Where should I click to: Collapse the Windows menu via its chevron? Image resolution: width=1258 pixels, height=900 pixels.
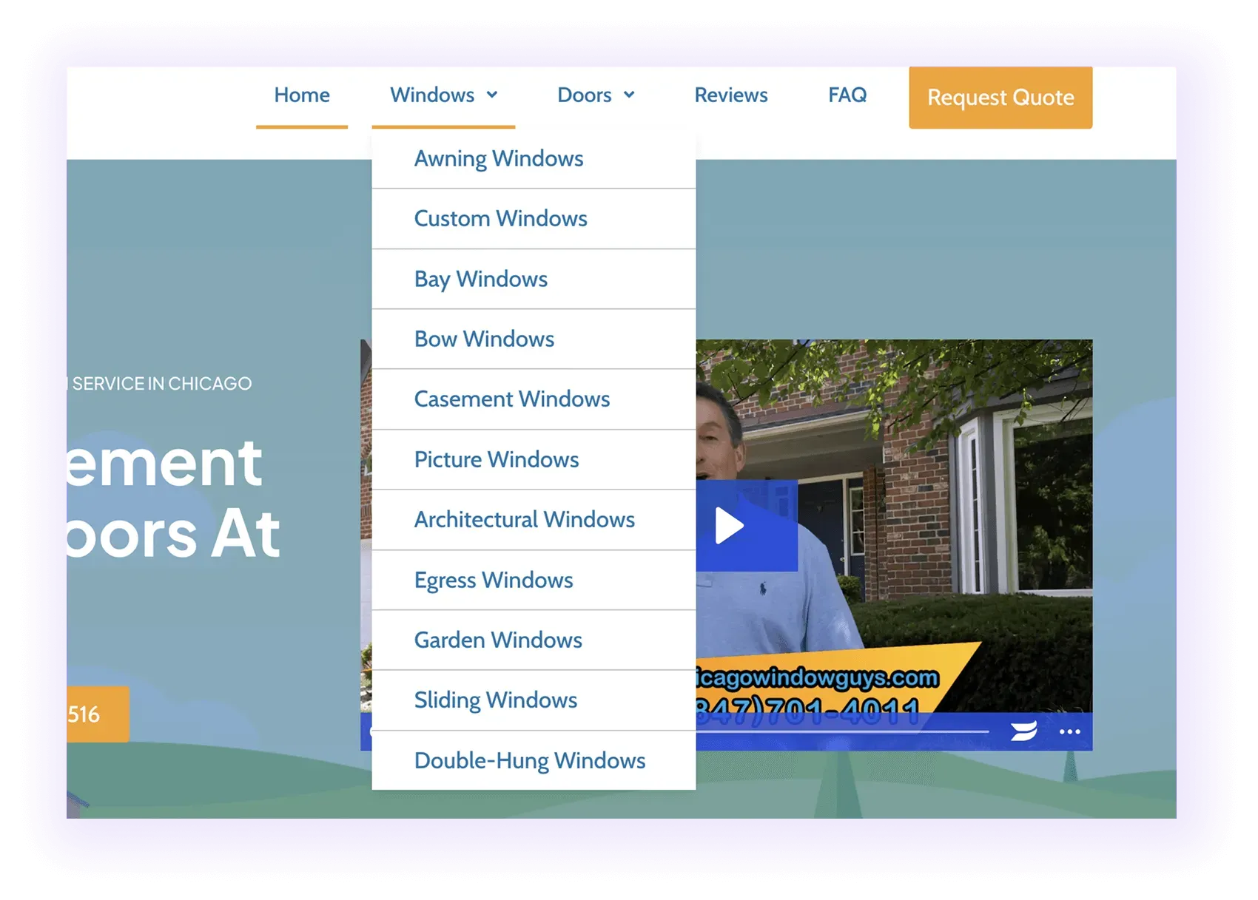(492, 95)
